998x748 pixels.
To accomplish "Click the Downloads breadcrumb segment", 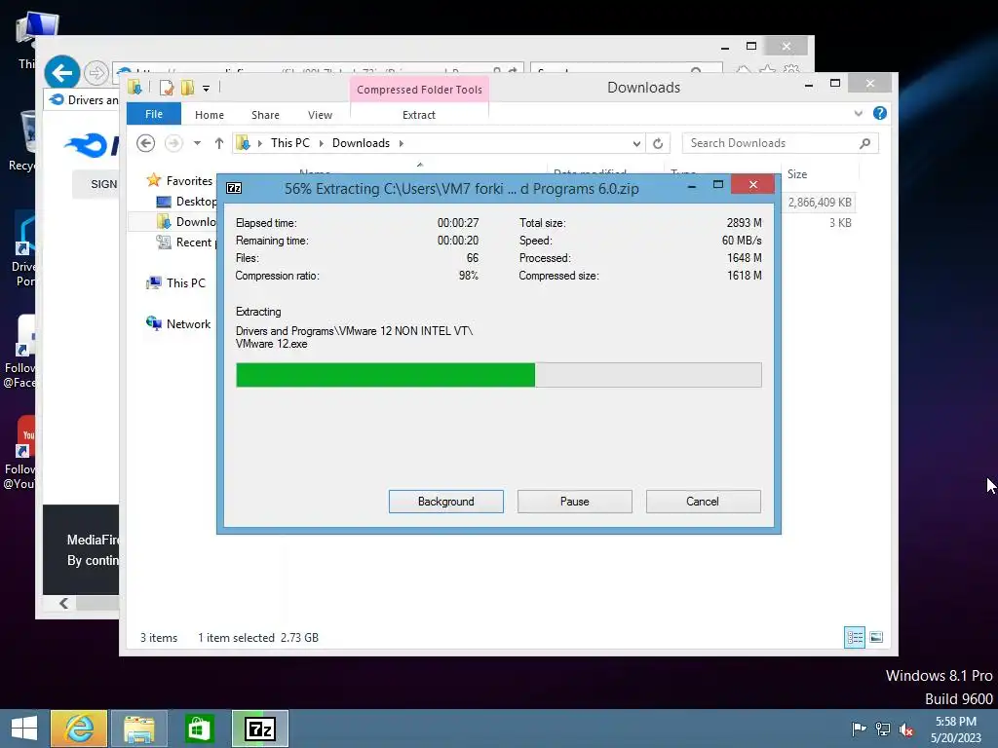I will 361,143.
